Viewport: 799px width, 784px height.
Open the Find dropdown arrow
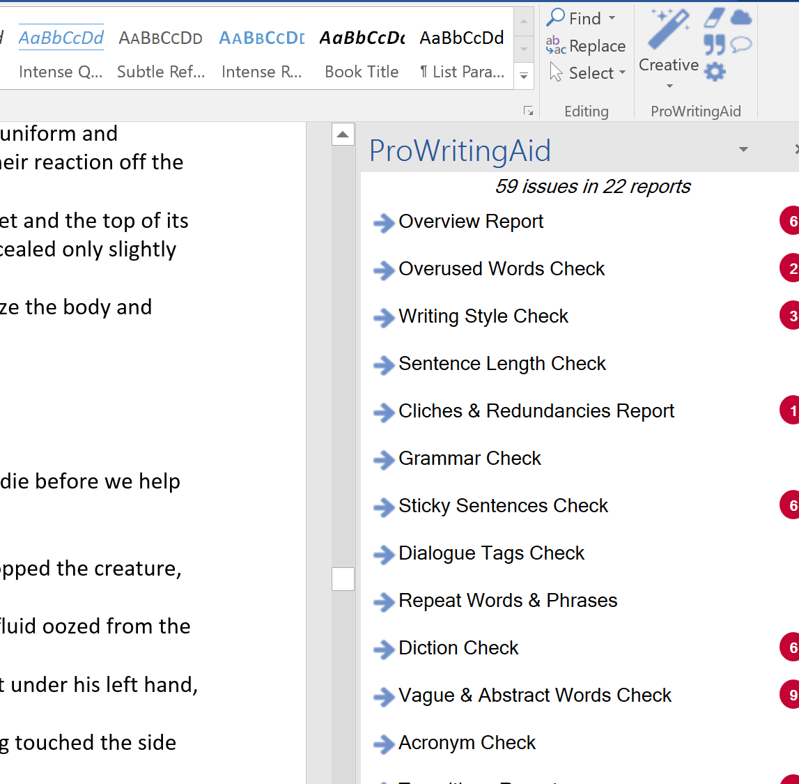612,18
